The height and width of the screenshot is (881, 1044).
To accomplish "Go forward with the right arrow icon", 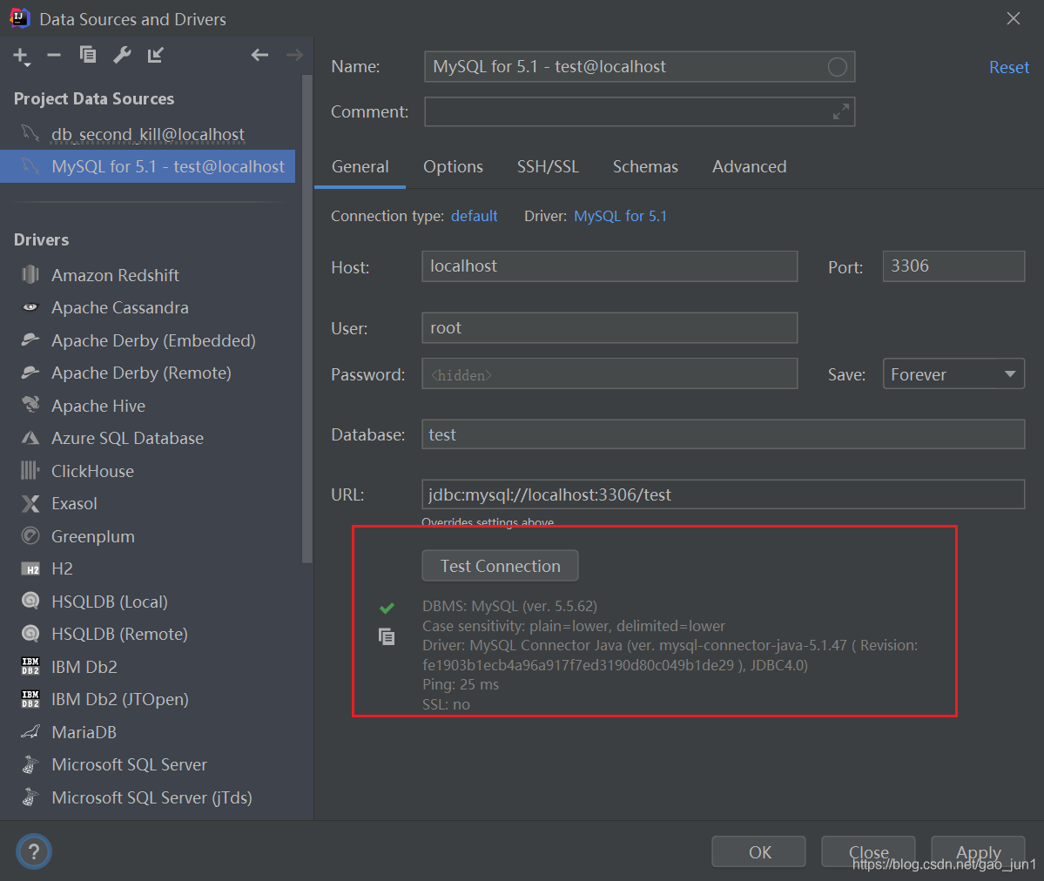I will (x=294, y=55).
